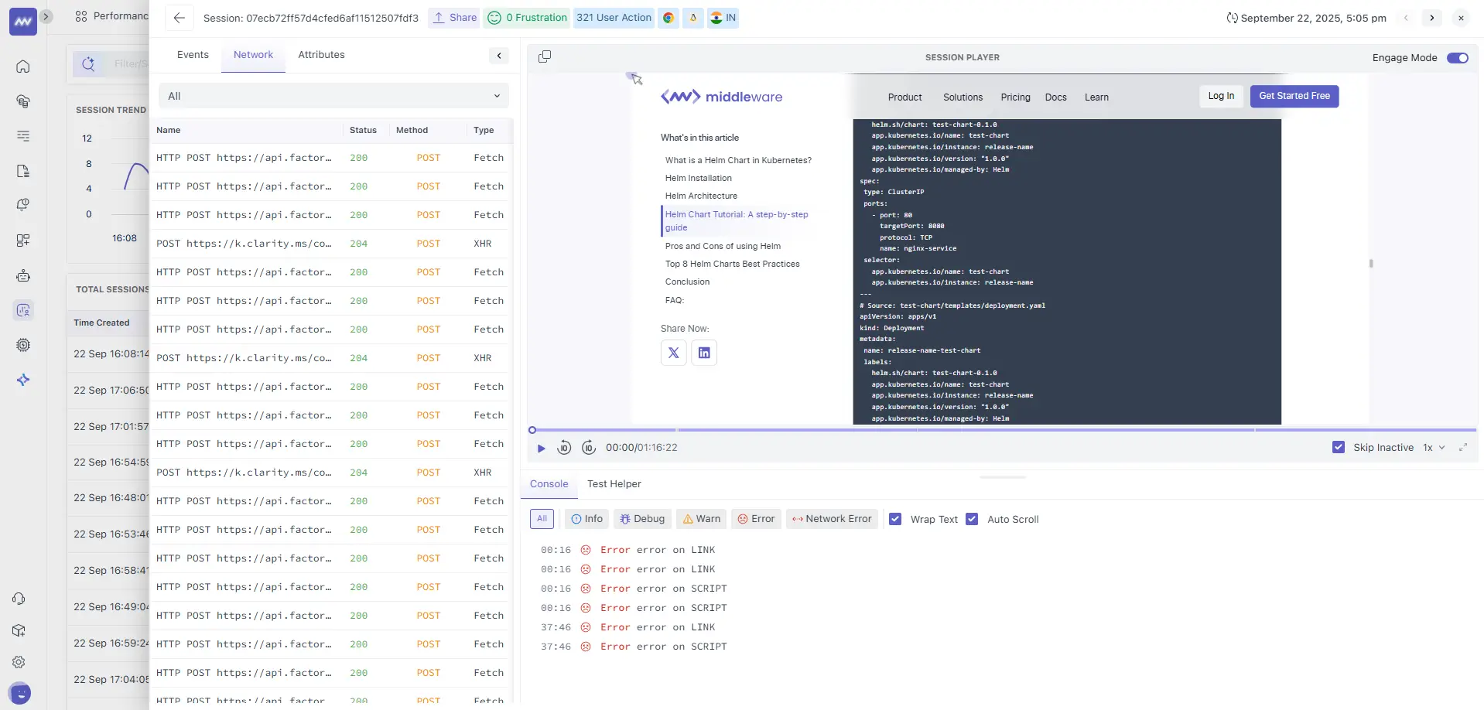Click the Share button in the header
The width and height of the screenshot is (1484, 710).
pos(454,17)
